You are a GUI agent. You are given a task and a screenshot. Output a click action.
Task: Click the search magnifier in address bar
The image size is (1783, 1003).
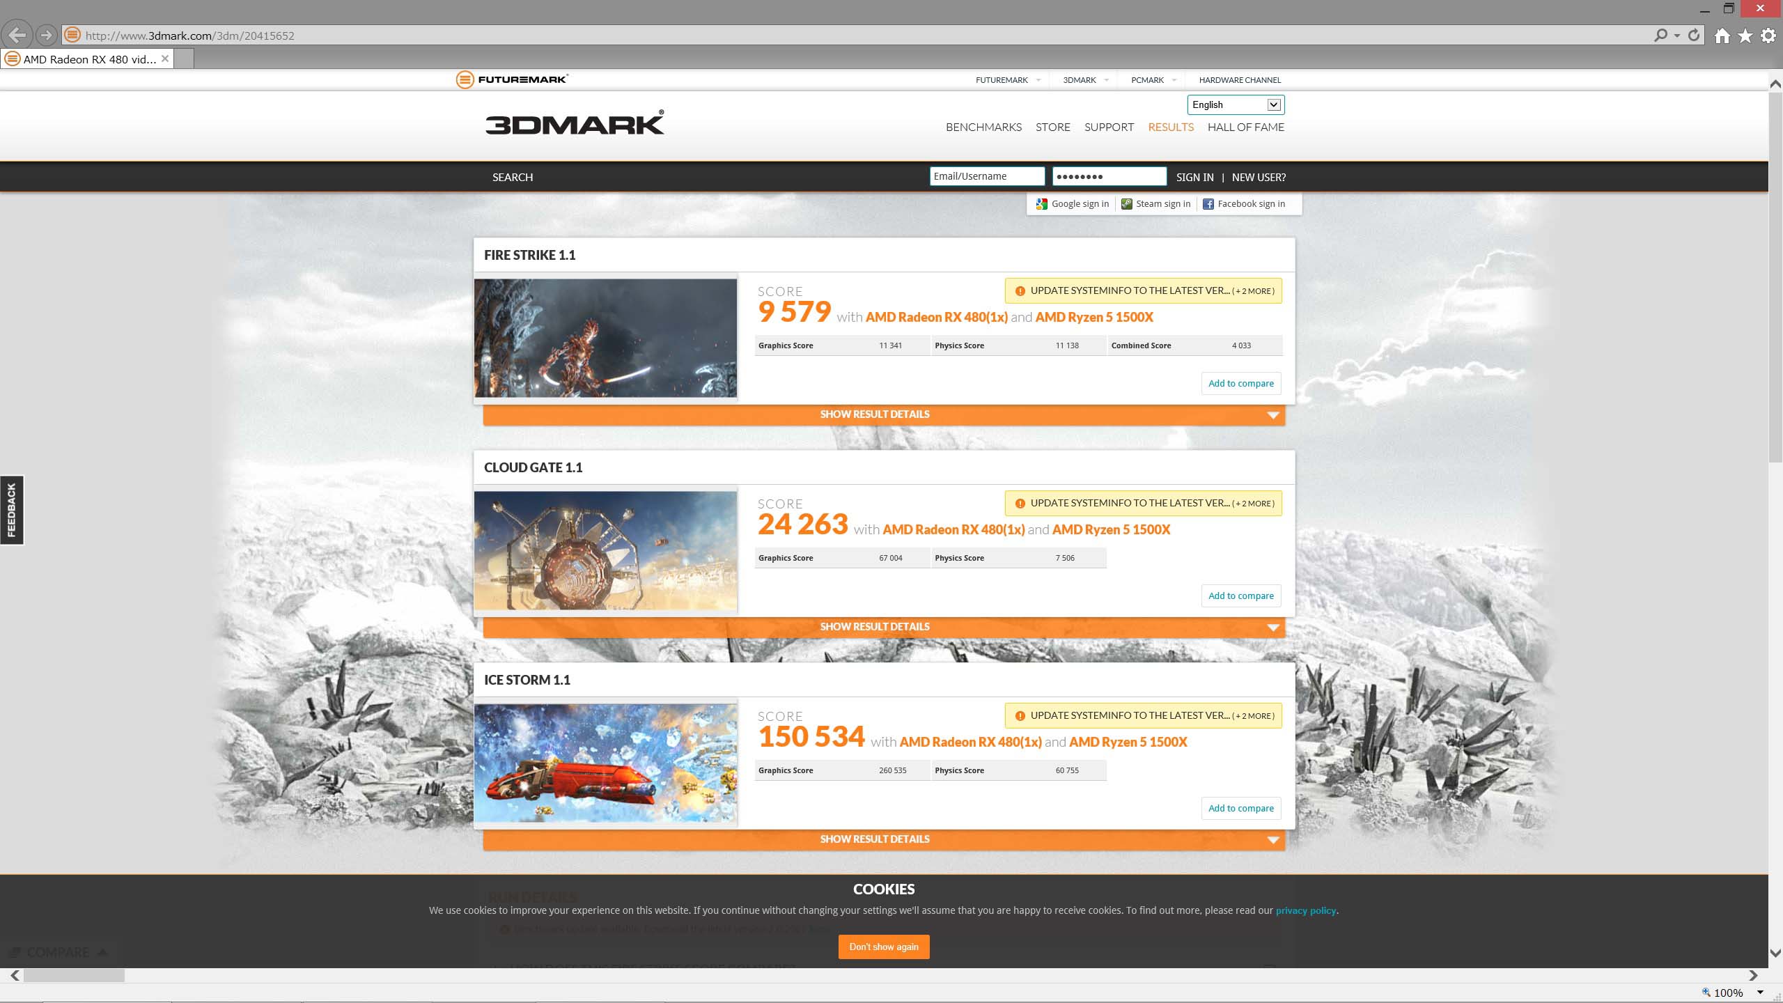[1660, 35]
